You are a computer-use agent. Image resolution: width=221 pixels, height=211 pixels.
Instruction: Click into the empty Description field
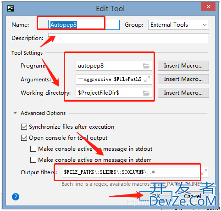128,38
